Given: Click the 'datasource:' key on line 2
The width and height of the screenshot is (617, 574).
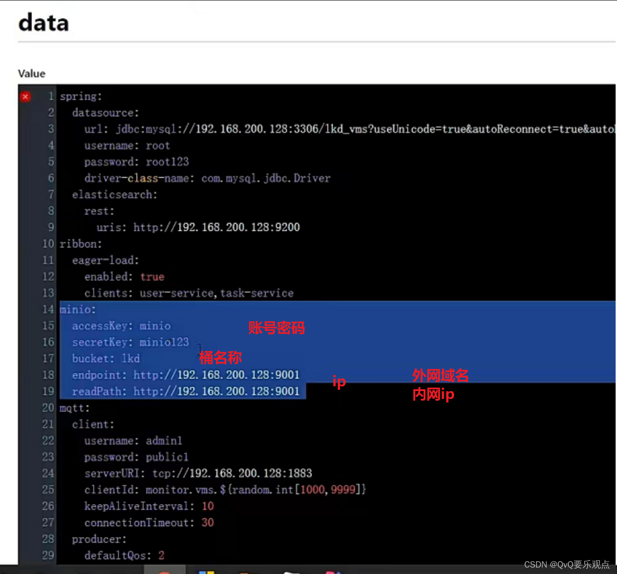Looking at the screenshot, I should 105,113.
